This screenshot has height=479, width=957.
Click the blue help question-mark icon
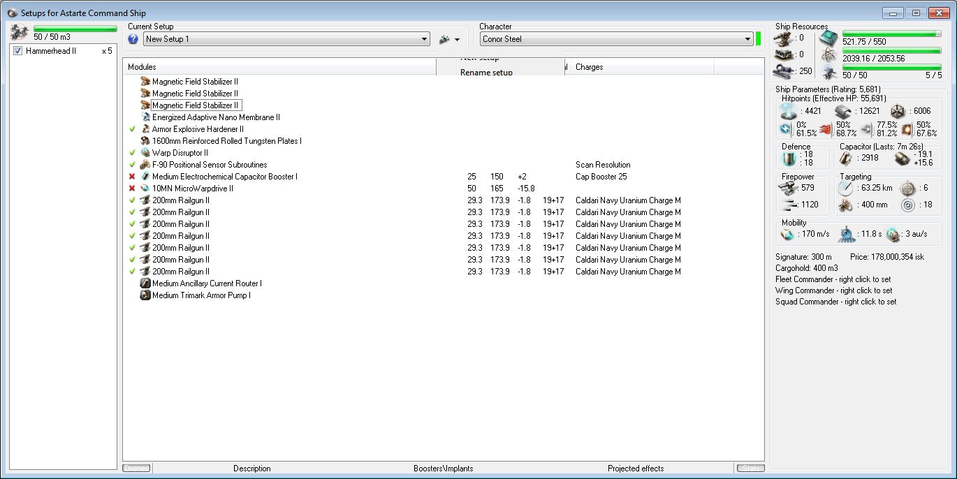133,39
